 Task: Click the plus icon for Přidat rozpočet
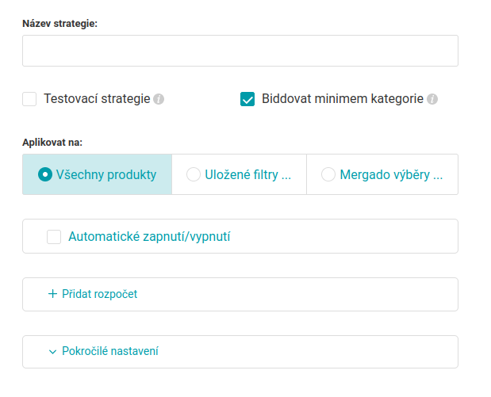(x=52, y=294)
